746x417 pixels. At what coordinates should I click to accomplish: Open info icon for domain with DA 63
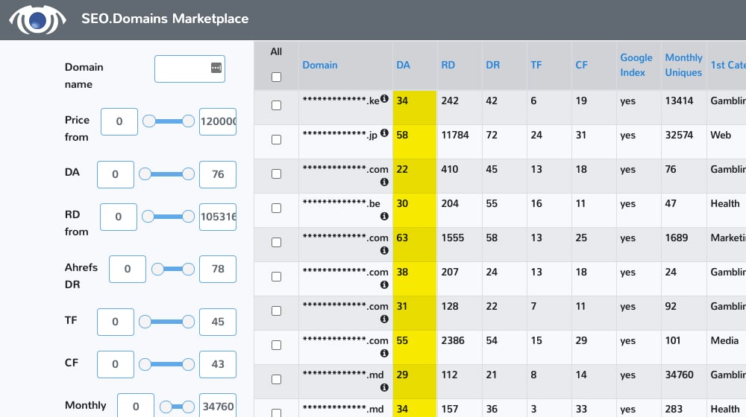coord(384,250)
